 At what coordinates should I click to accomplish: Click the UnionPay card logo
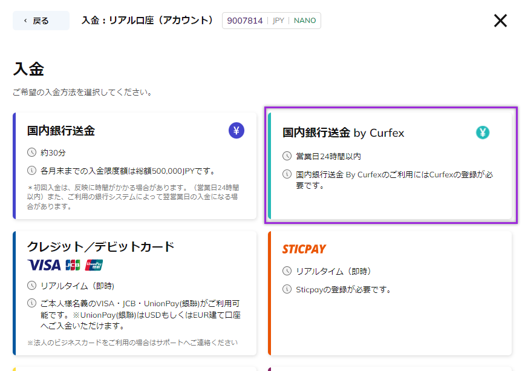pyautogui.click(x=94, y=265)
